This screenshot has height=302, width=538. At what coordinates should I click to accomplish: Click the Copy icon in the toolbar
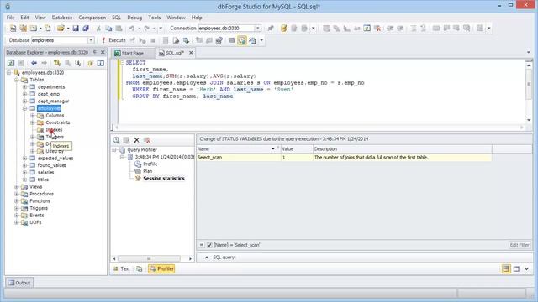point(108,29)
